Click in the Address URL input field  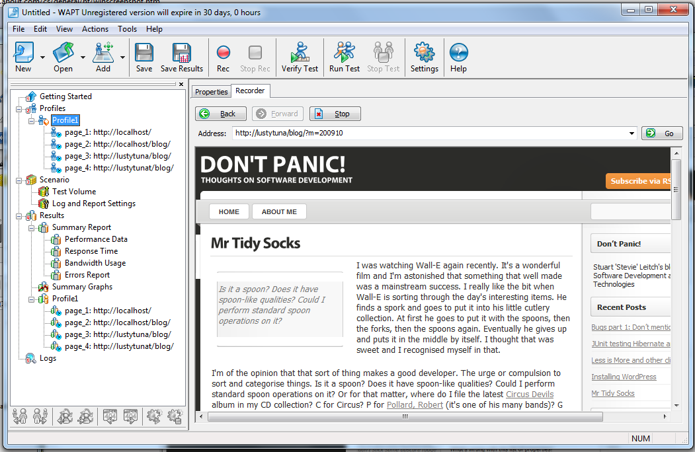[x=430, y=133]
